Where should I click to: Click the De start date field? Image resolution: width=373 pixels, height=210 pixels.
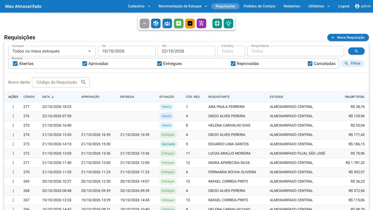tap(127, 51)
